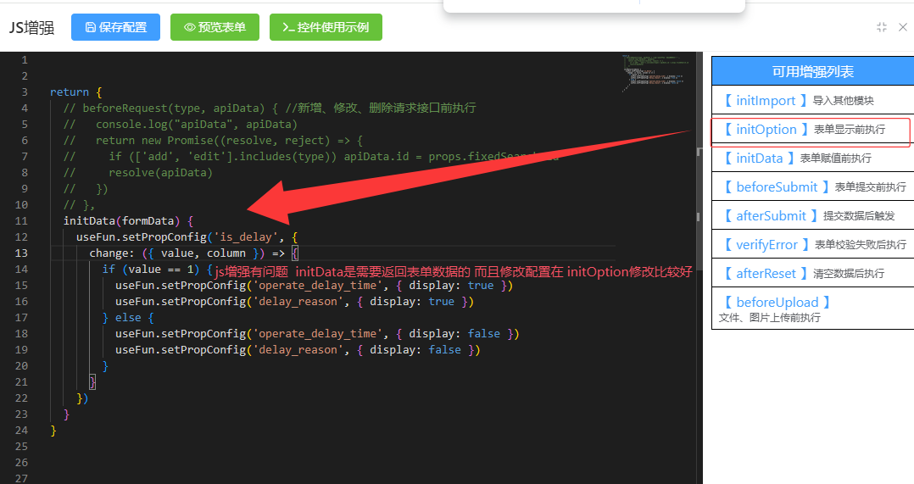
Task: Click line number 24 in the gutter
Action: pos(21,431)
